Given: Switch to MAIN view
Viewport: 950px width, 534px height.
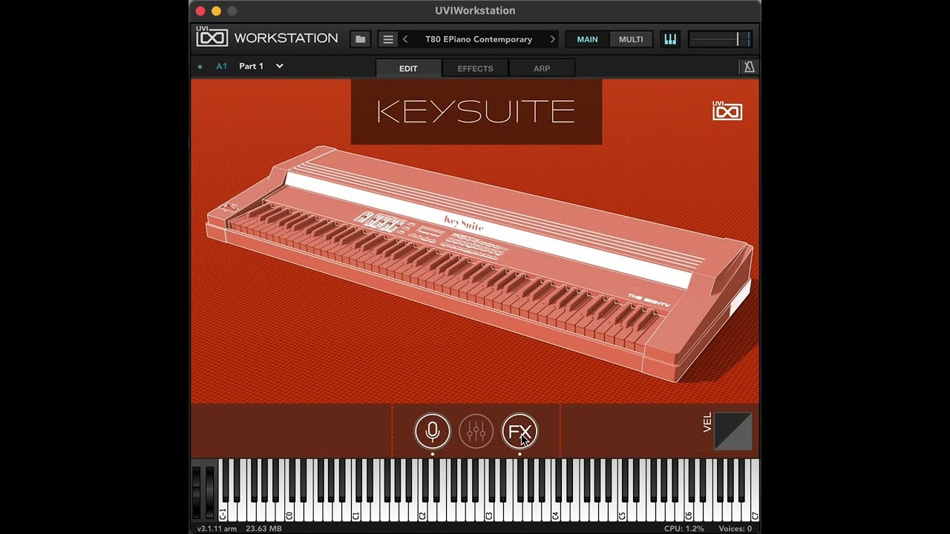Looking at the screenshot, I should point(587,39).
